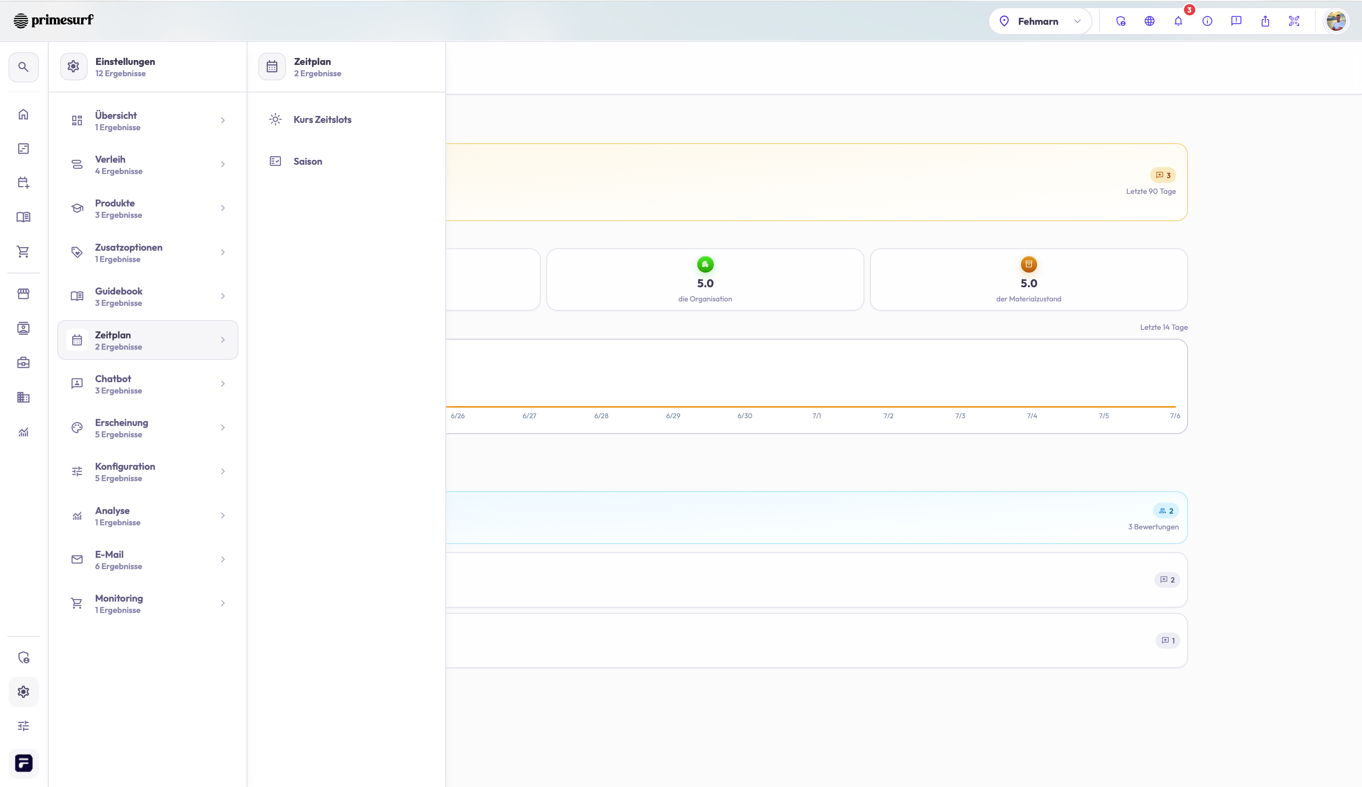Image resolution: width=1362 pixels, height=787 pixels.
Task: Open the search icon in the sidebar
Action: click(x=23, y=67)
